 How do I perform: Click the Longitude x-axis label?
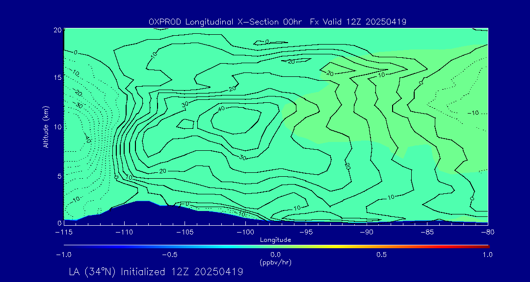pos(275,240)
